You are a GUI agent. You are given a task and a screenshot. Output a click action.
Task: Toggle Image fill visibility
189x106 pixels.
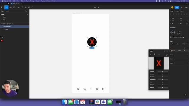pyautogui.click(x=184, y=51)
